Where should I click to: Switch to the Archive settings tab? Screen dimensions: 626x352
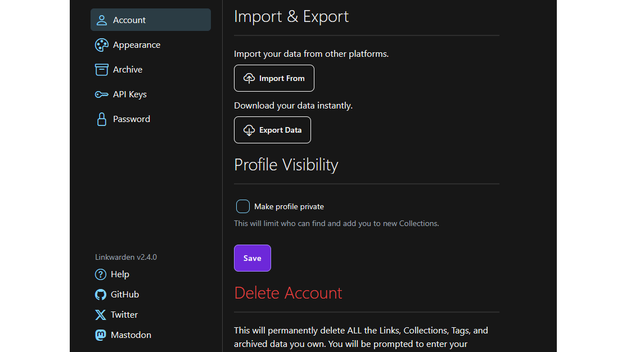coord(128,70)
